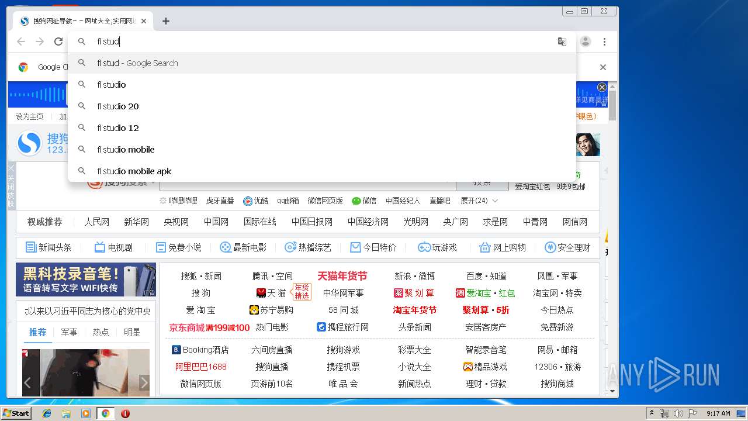Screen dimensions: 748x421
Task: Open 携程旅行网 link
Action: point(342,327)
